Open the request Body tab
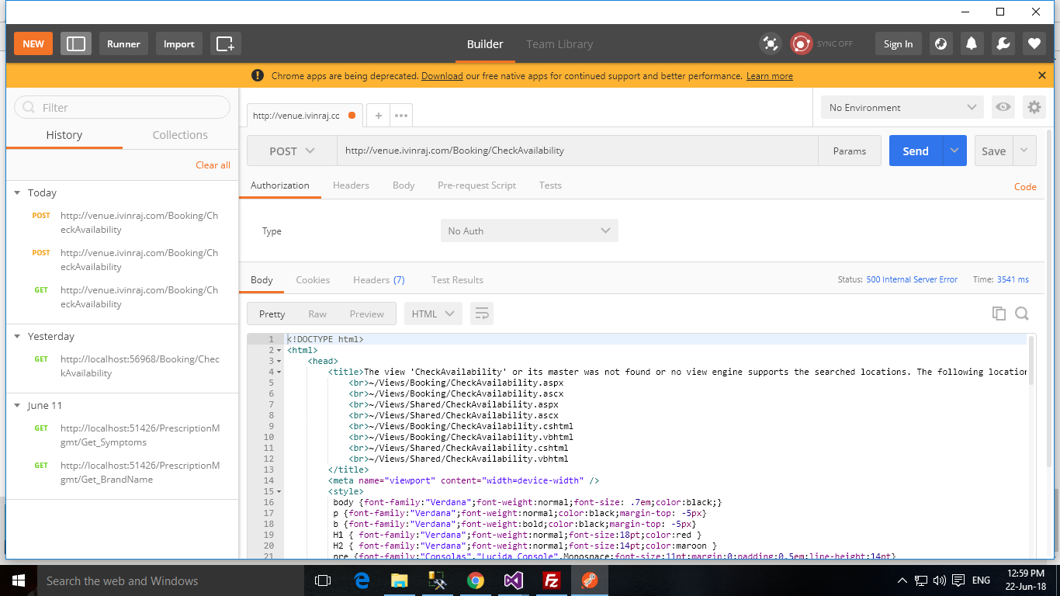The width and height of the screenshot is (1060, 596). click(x=404, y=185)
